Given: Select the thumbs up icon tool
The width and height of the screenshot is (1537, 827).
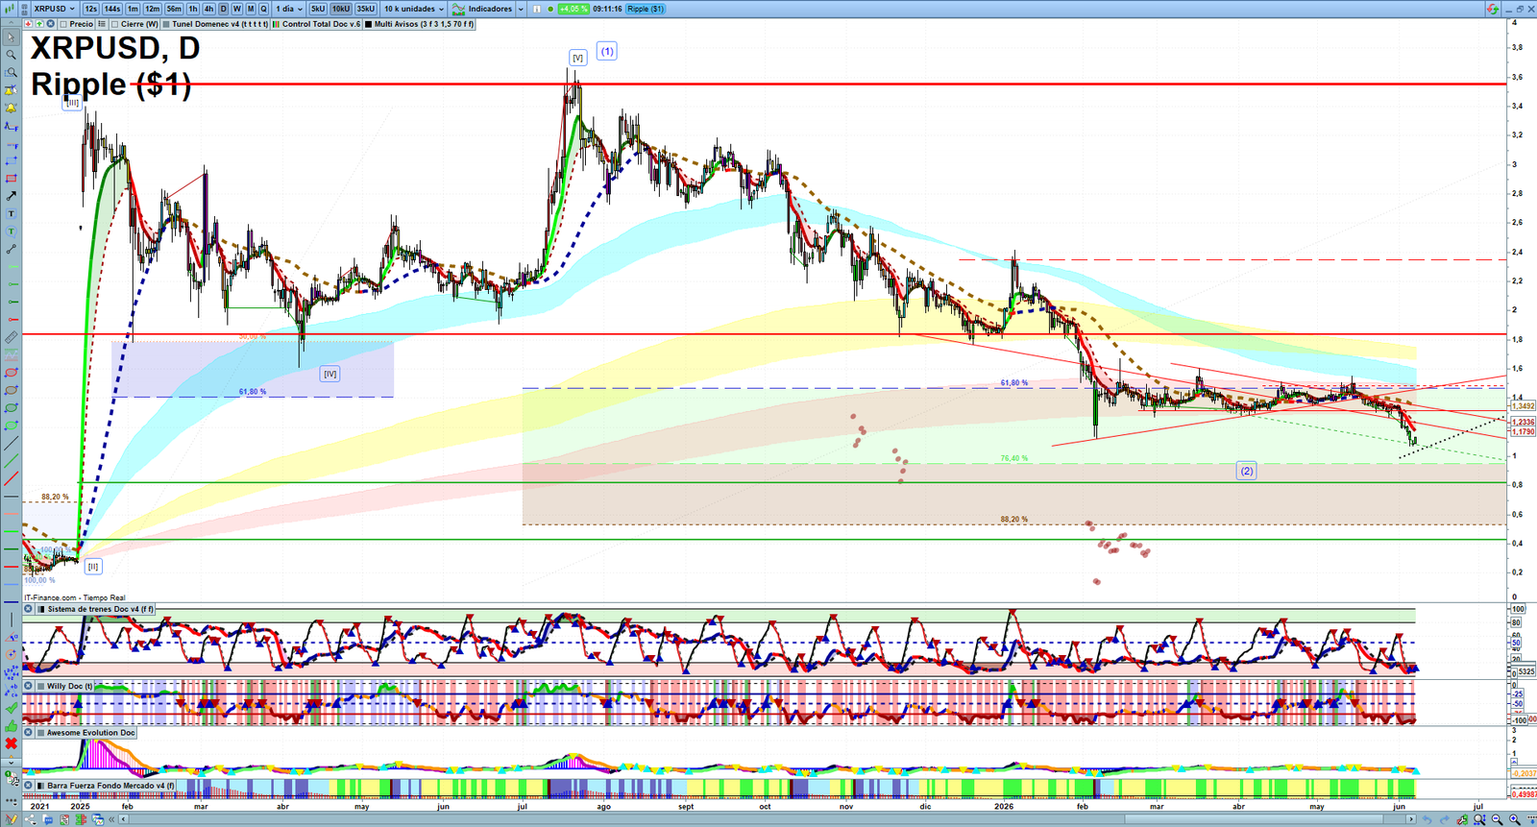Looking at the screenshot, I should (x=11, y=727).
